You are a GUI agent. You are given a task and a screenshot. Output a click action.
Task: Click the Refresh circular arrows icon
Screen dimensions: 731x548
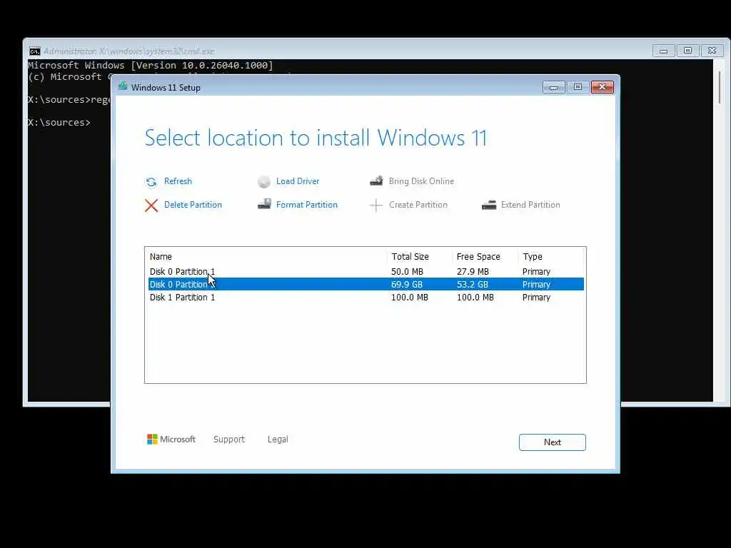pyautogui.click(x=151, y=182)
